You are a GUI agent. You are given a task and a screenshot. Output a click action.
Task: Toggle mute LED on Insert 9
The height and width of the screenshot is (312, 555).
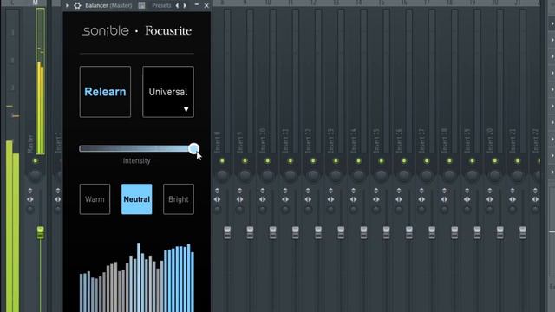point(245,161)
